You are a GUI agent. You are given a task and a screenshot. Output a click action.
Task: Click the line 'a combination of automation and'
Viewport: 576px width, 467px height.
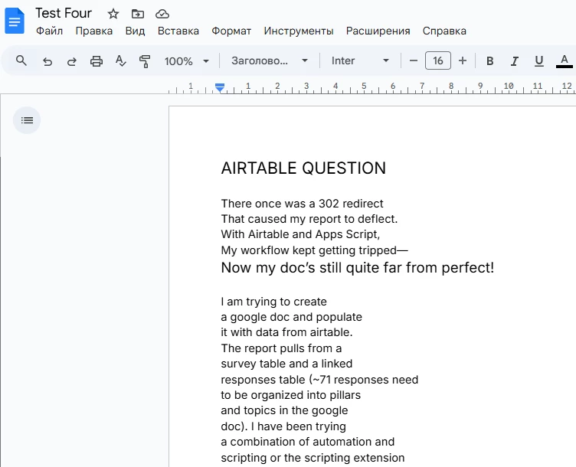pyautogui.click(x=307, y=442)
